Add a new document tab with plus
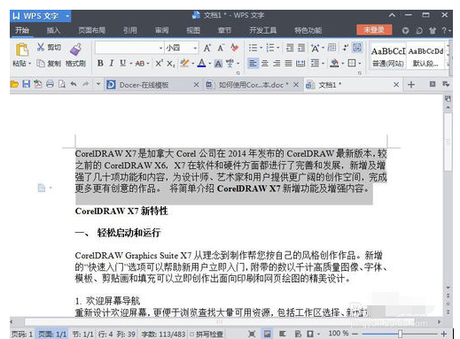 click(411, 85)
